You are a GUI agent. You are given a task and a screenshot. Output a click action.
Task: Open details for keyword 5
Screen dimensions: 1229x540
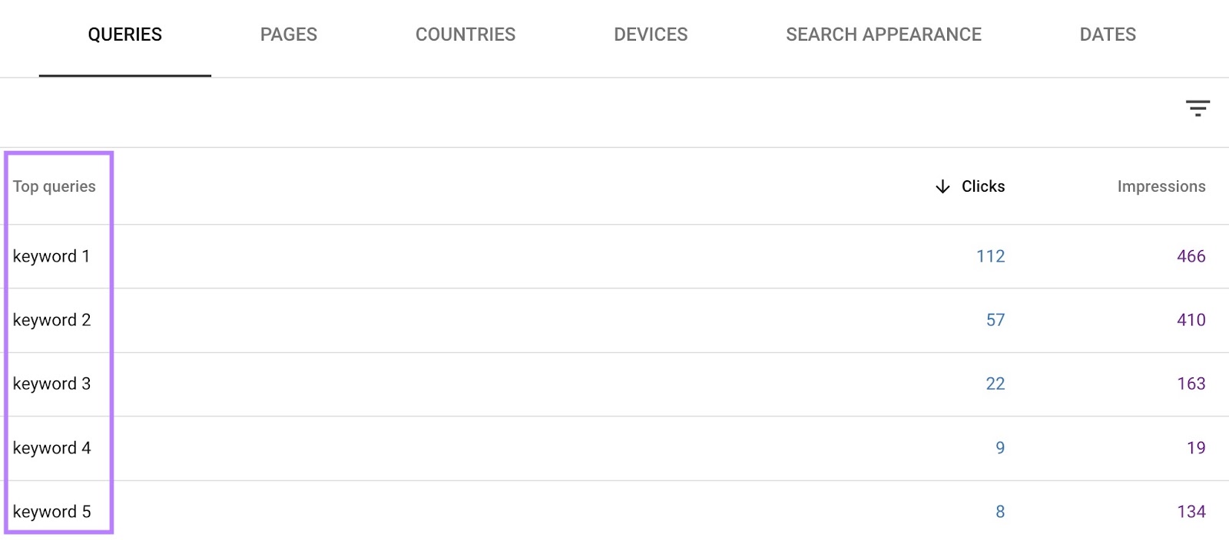click(x=51, y=512)
